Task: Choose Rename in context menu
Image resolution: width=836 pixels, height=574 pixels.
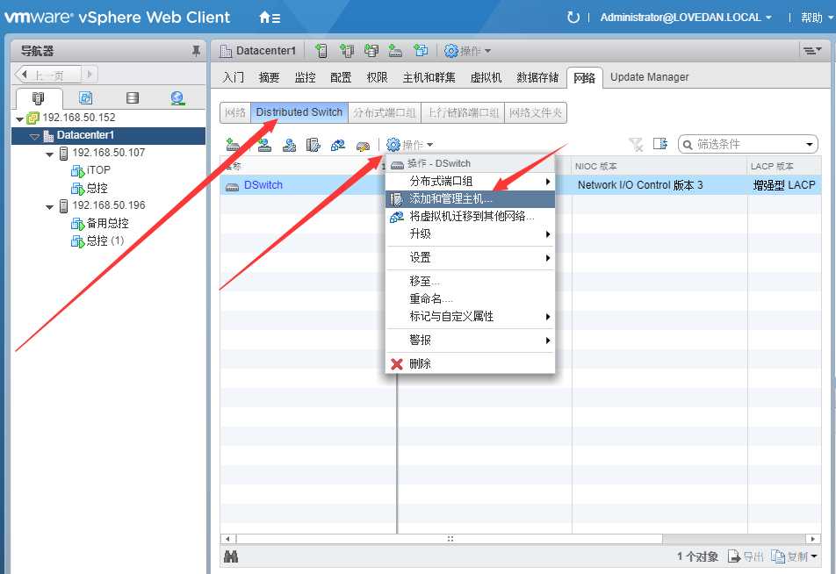Action: 471,298
